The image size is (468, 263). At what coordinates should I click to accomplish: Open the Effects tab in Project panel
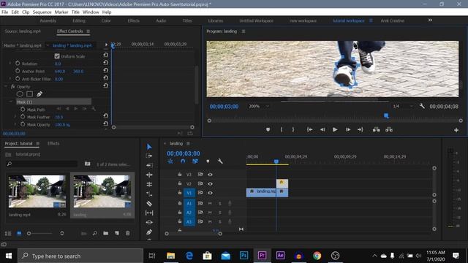pyautogui.click(x=53, y=143)
